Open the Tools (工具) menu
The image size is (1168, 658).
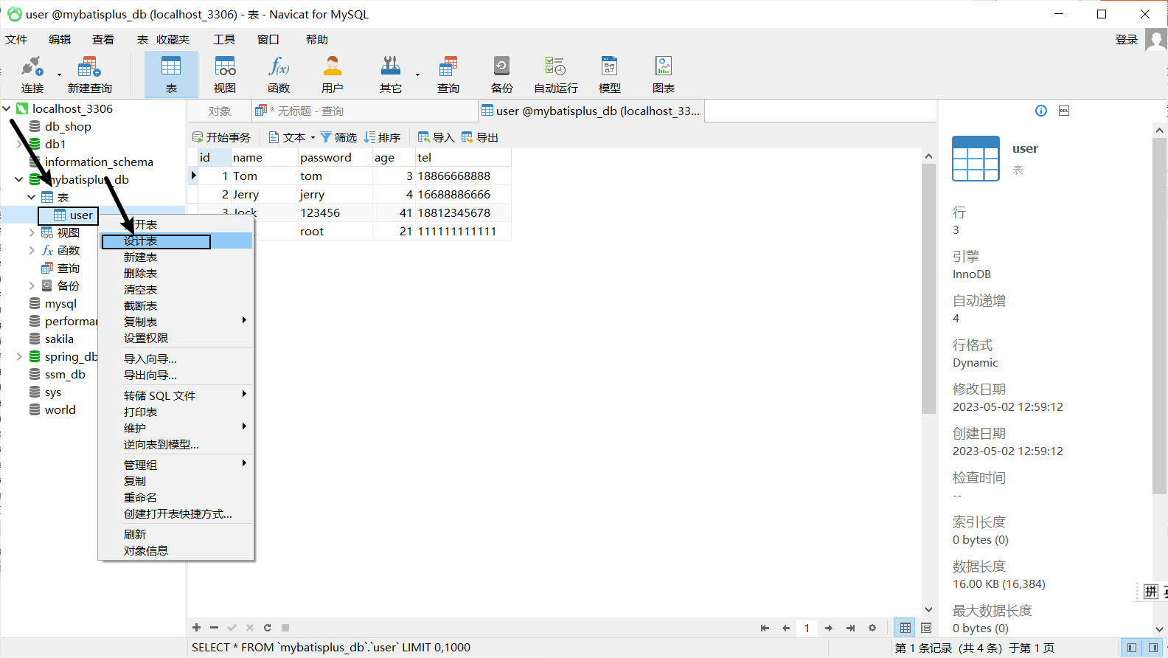(224, 40)
